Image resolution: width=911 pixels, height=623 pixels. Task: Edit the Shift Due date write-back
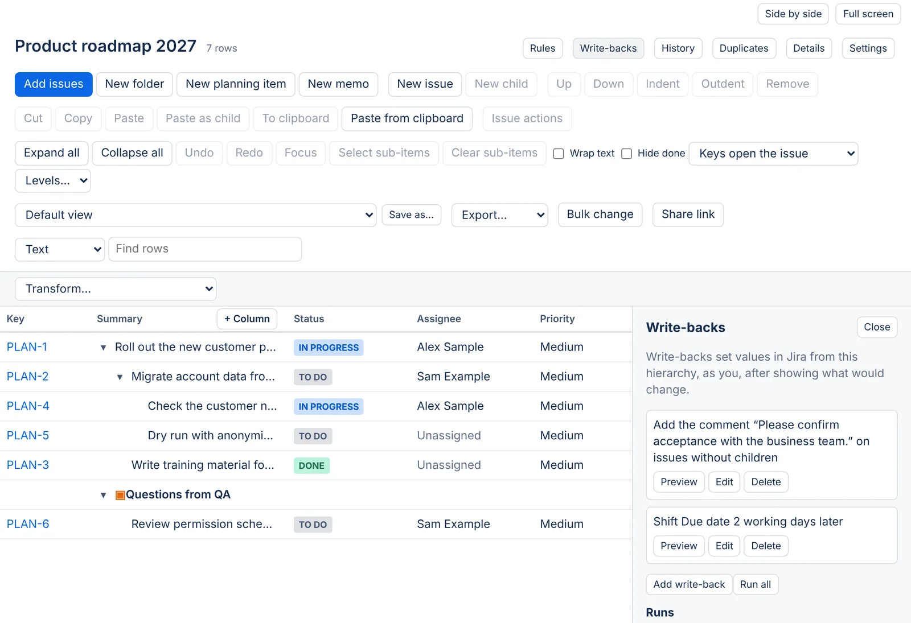(724, 546)
